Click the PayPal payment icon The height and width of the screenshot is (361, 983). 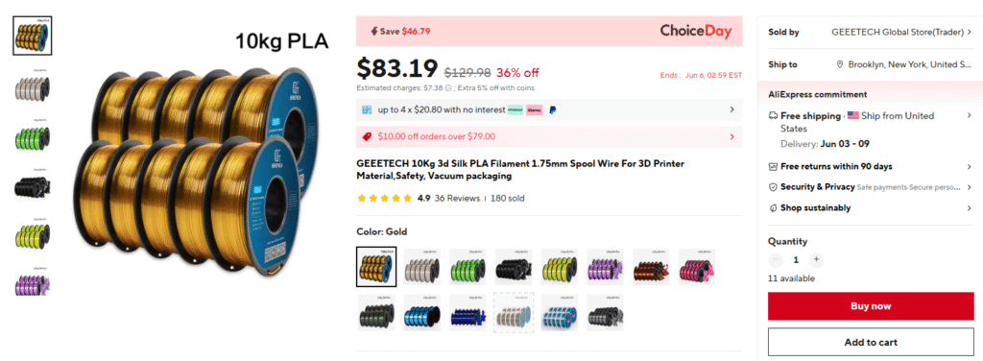coord(552,109)
